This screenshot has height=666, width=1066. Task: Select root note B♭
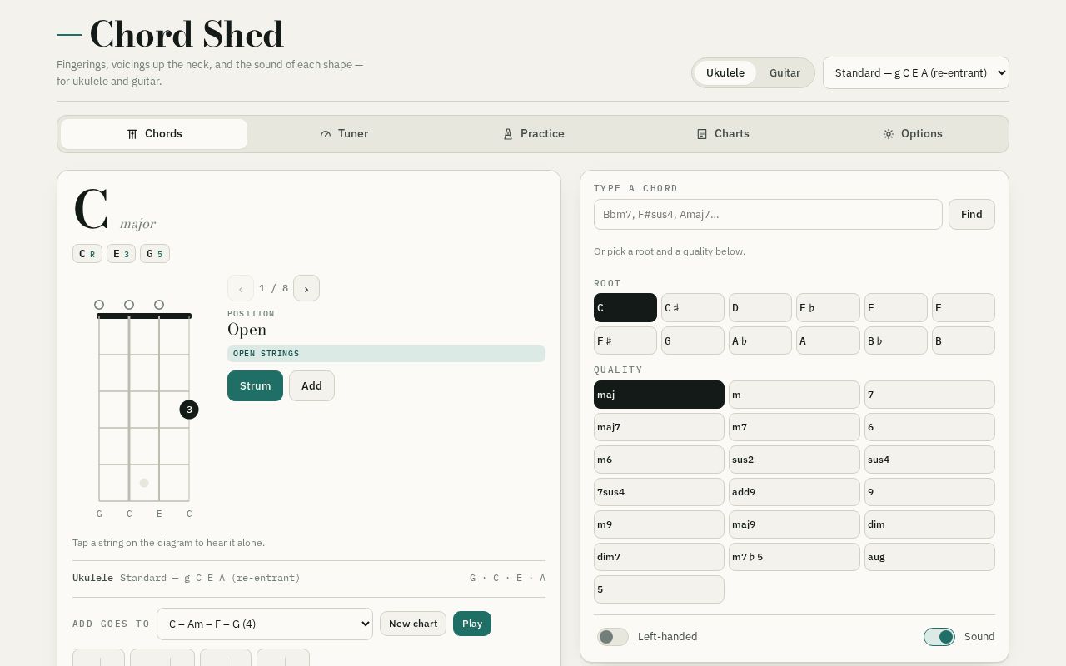[896, 340]
